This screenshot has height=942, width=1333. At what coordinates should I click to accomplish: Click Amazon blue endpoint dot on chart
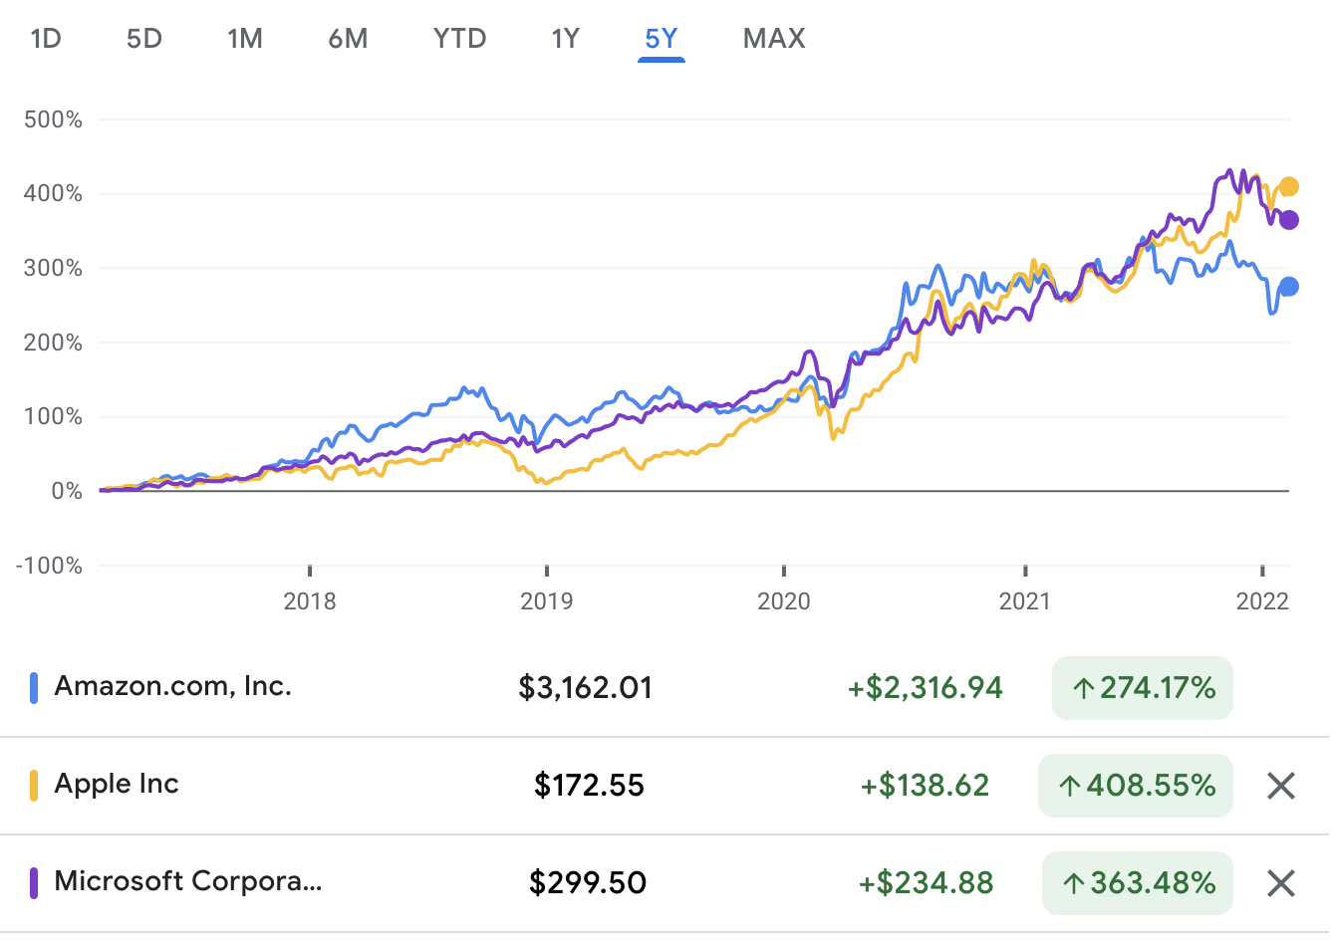[1288, 287]
